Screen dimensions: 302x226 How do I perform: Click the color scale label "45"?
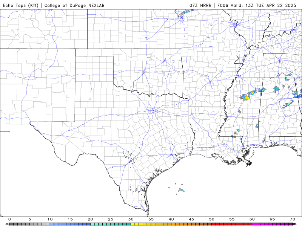(191, 219)
